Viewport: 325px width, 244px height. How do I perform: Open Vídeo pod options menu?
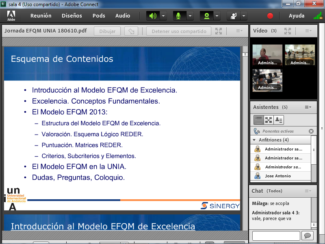(x=308, y=31)
